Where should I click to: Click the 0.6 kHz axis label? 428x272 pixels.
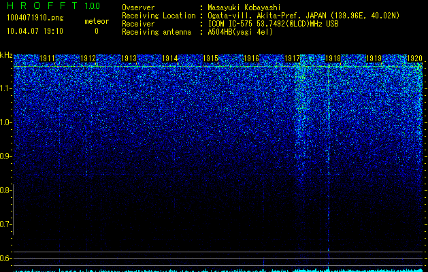(x=6, y=258)
